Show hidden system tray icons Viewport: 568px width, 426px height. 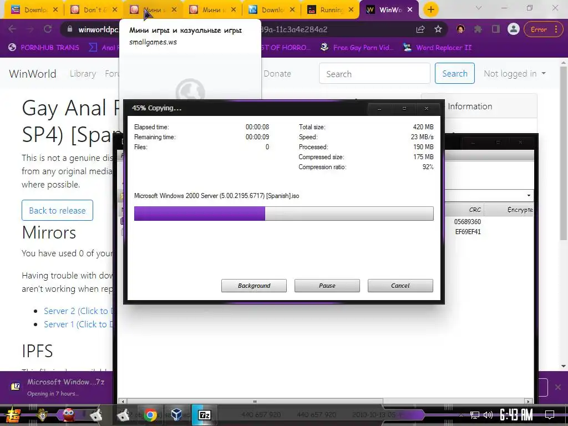pyautogui.click(x=461, y=415)
